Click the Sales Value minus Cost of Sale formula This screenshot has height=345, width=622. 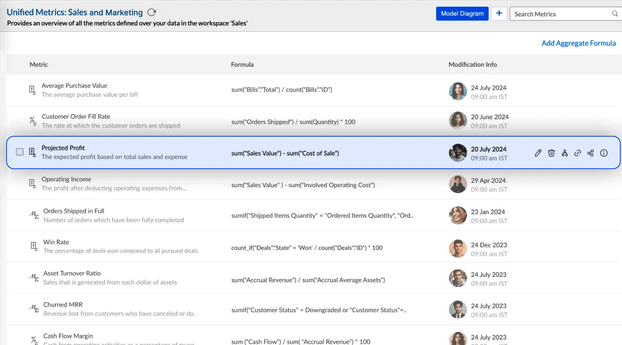(x=285, y=153)
